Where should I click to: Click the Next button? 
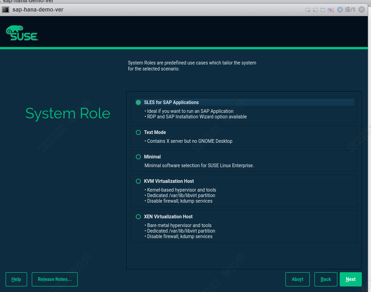pyautogui.click(x=350, y=279)
